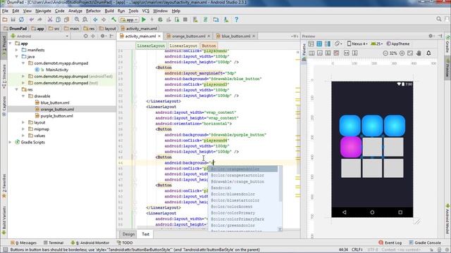Click the Synchronize toolbar icon
This screenshot has width=451, height=253.
tap(21, 20)
